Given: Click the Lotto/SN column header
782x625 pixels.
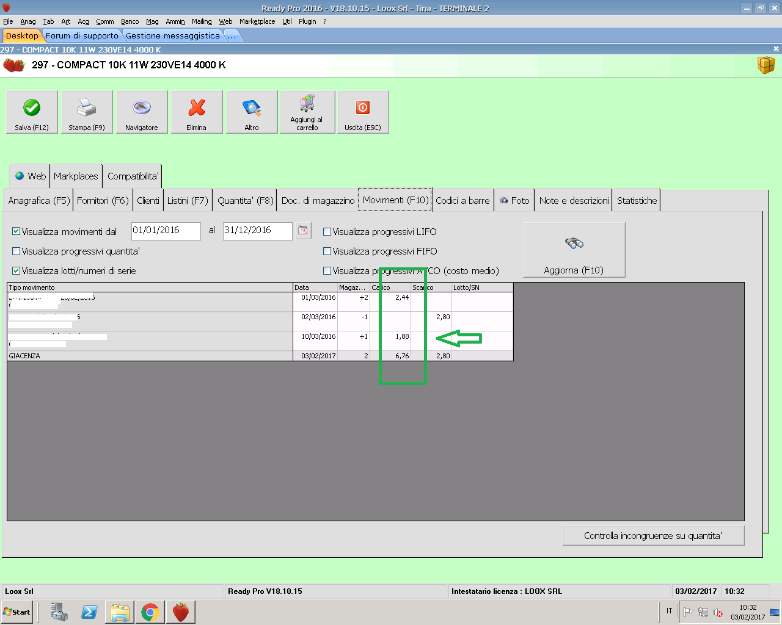Looking at the screenshot, I should point(482,287).
